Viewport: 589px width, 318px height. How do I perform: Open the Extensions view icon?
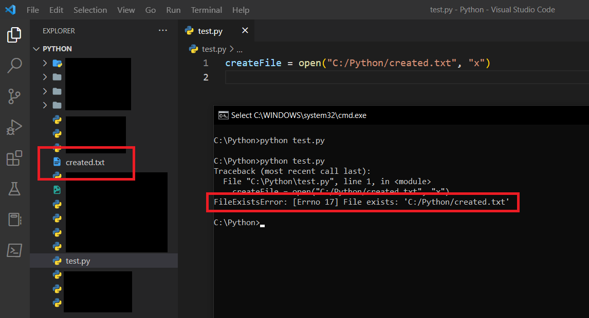(14, 158)
